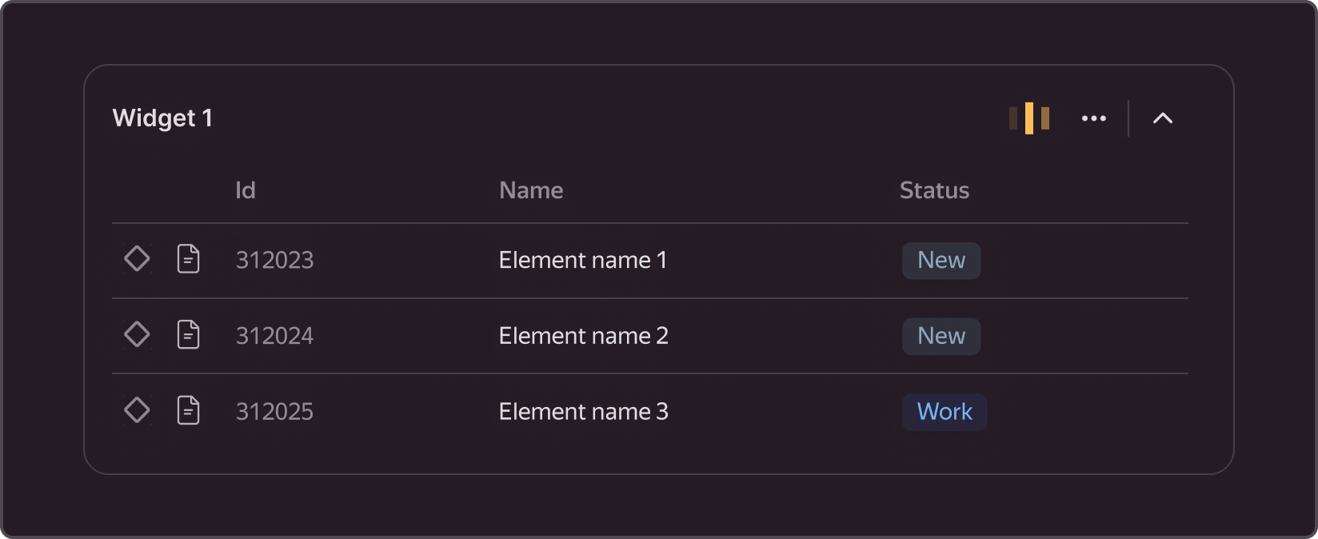Toggle the diamond marker for row 312023
This screenshot has width=1318, height=539.
click(137, 259)
